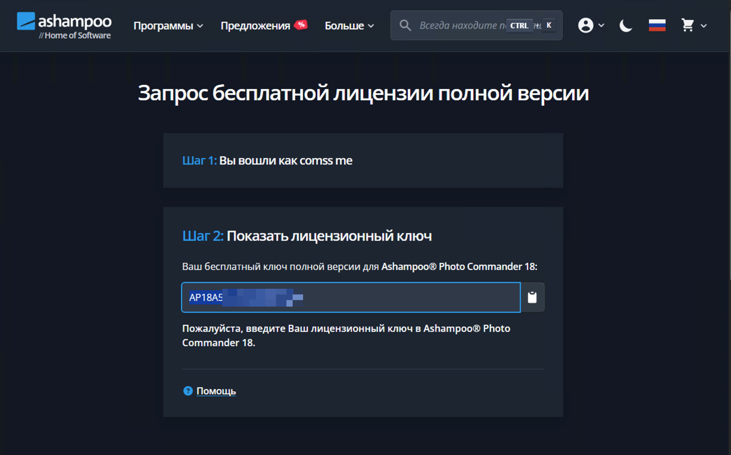Click the Ashampoo Photo Commander 18 text
731x455 pixels.
459,267
